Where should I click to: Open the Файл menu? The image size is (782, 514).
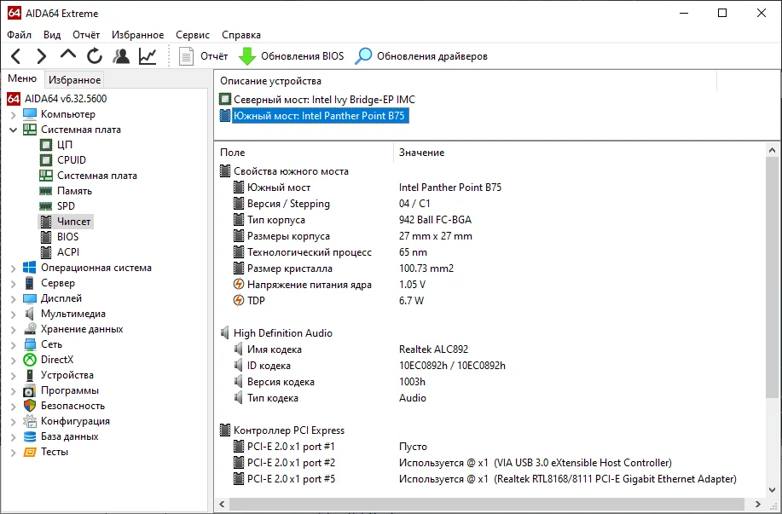pyautogui.click(x=20, y=35)
